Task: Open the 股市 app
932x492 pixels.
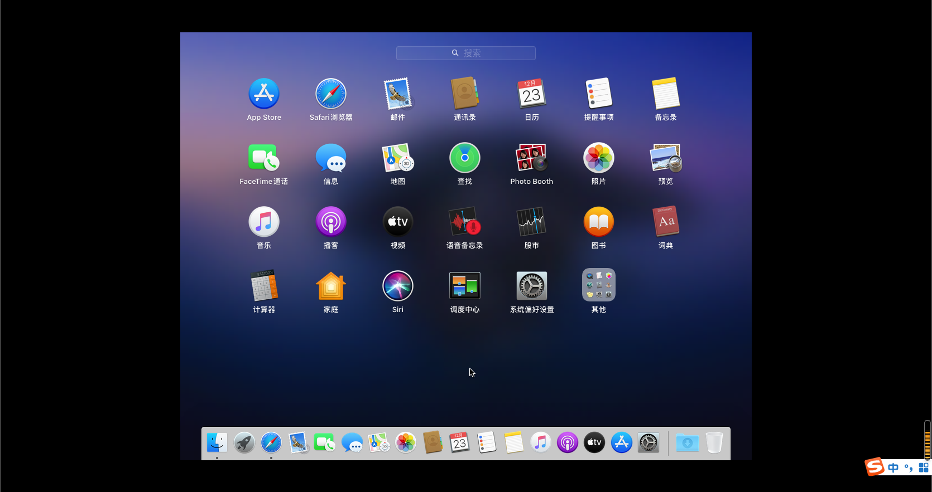Action: (x=532, y=222)
